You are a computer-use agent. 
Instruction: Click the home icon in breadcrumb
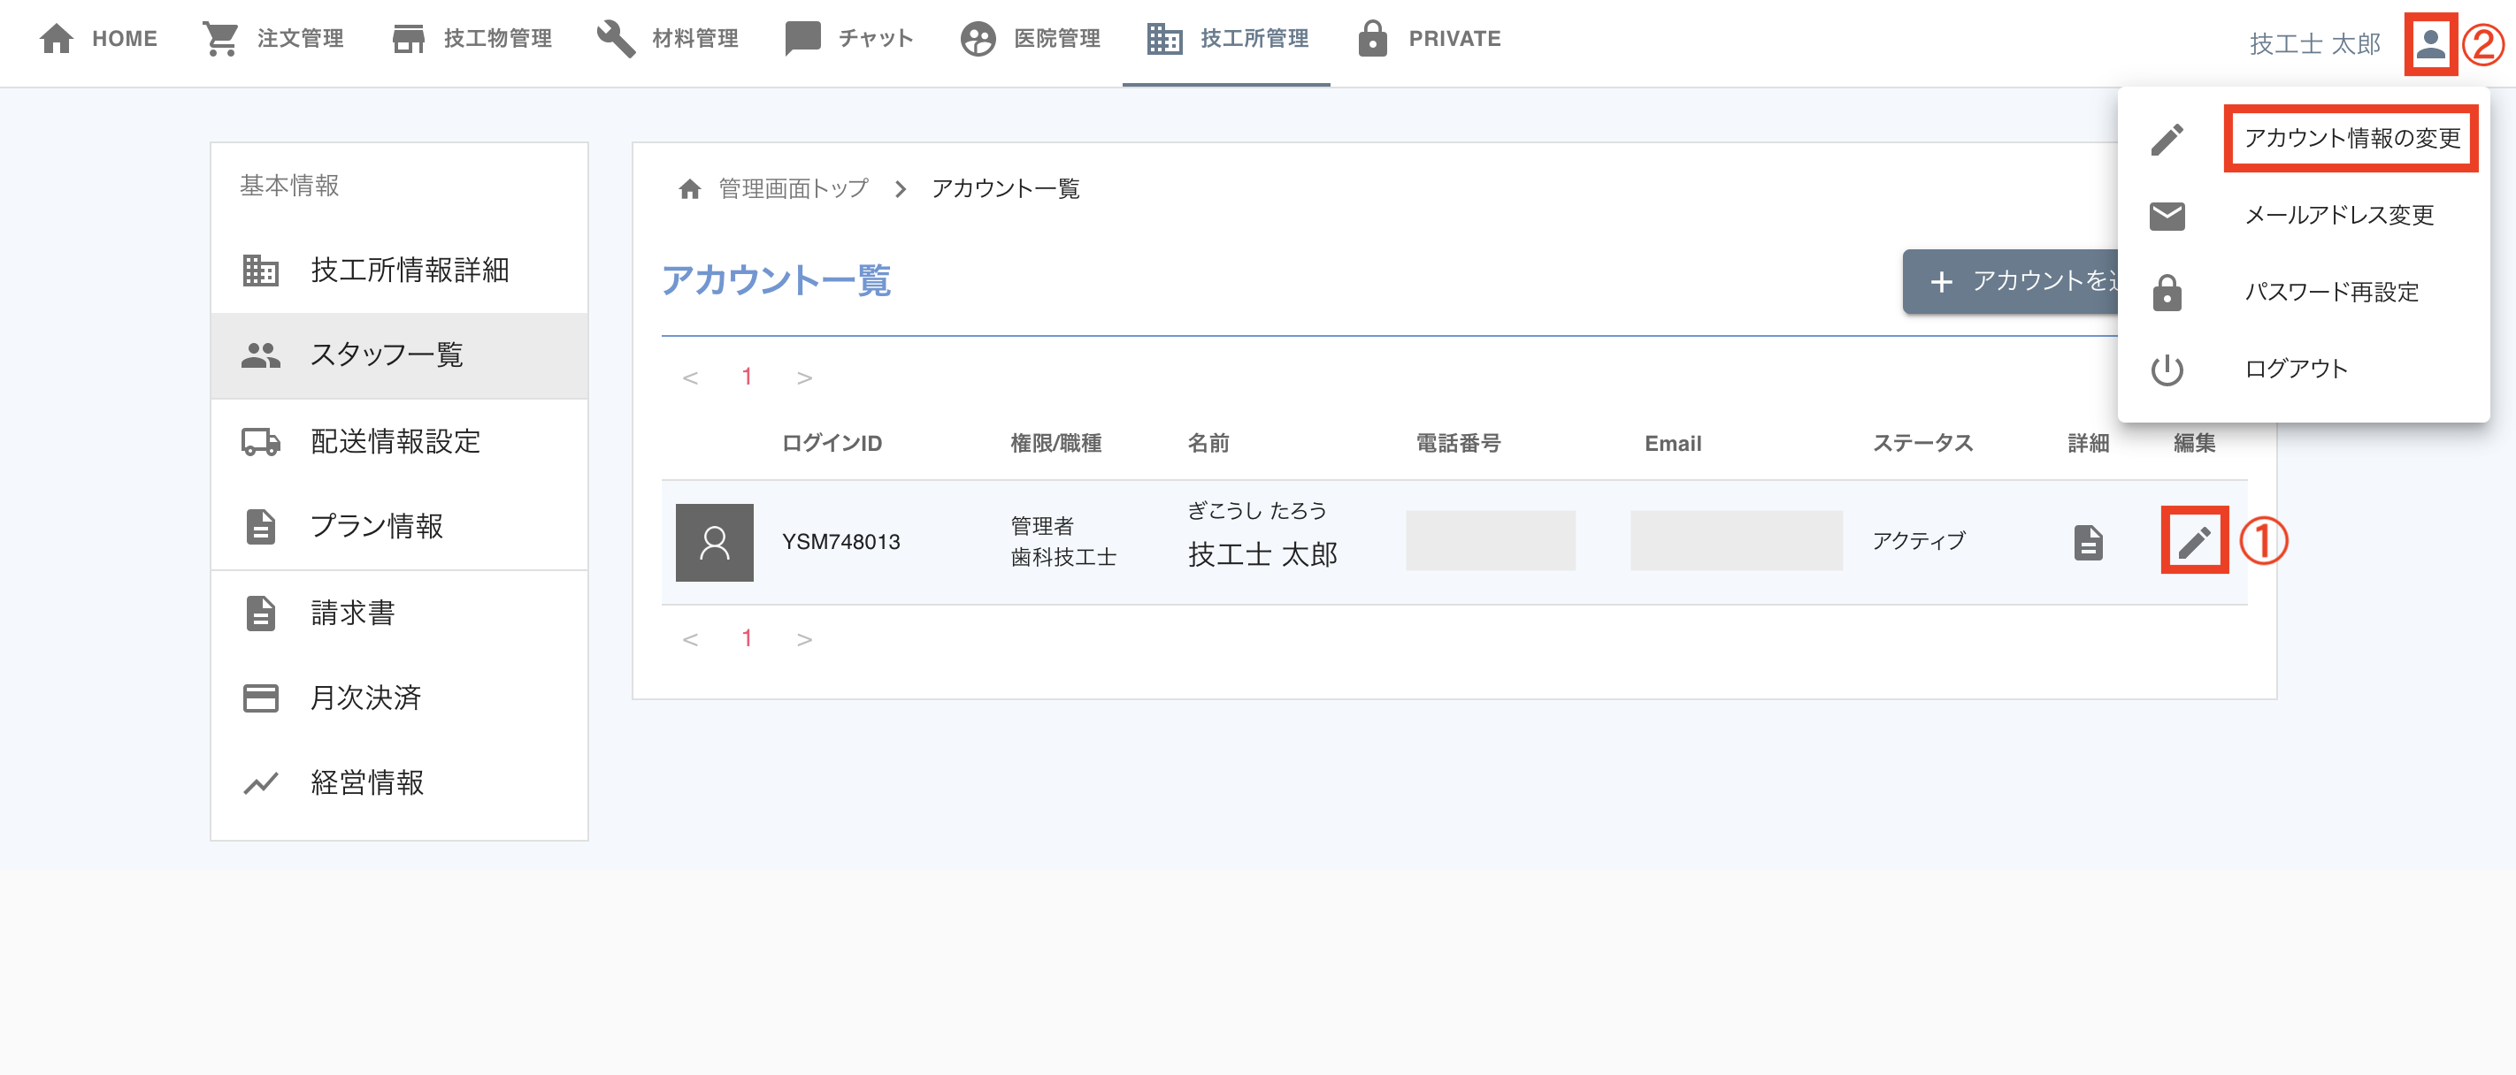[689, 188]
